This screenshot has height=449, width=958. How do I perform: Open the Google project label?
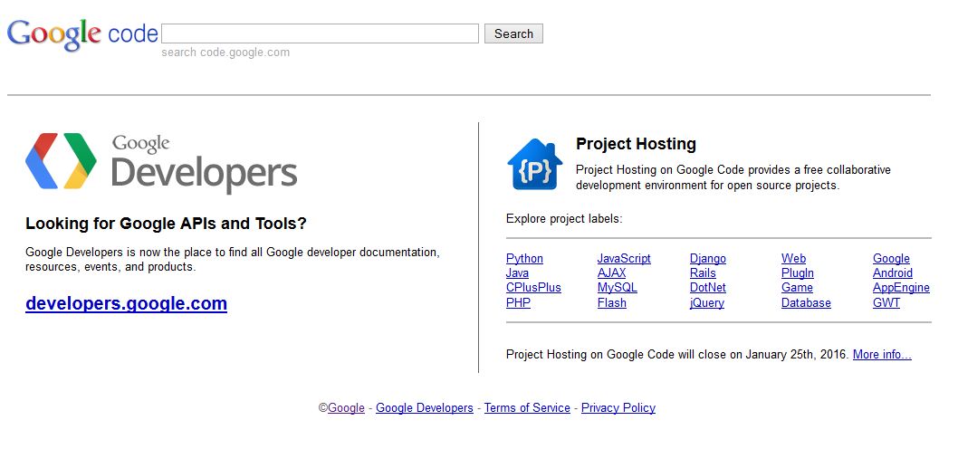tap(891, 258)
